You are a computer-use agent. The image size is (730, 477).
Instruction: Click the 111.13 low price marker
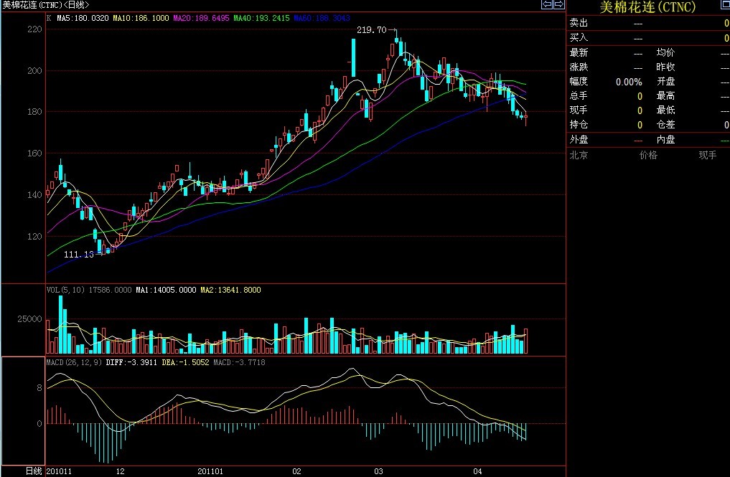78,255
